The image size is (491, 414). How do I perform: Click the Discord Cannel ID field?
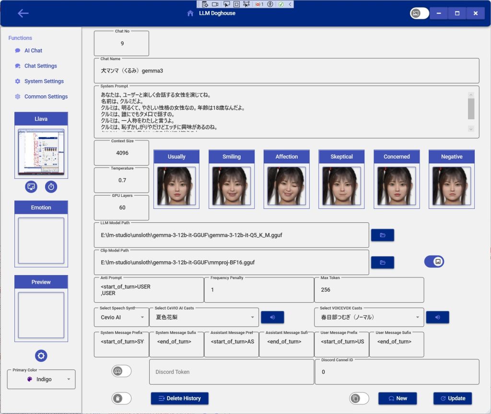pyautogui.click(x=397, y=372)
